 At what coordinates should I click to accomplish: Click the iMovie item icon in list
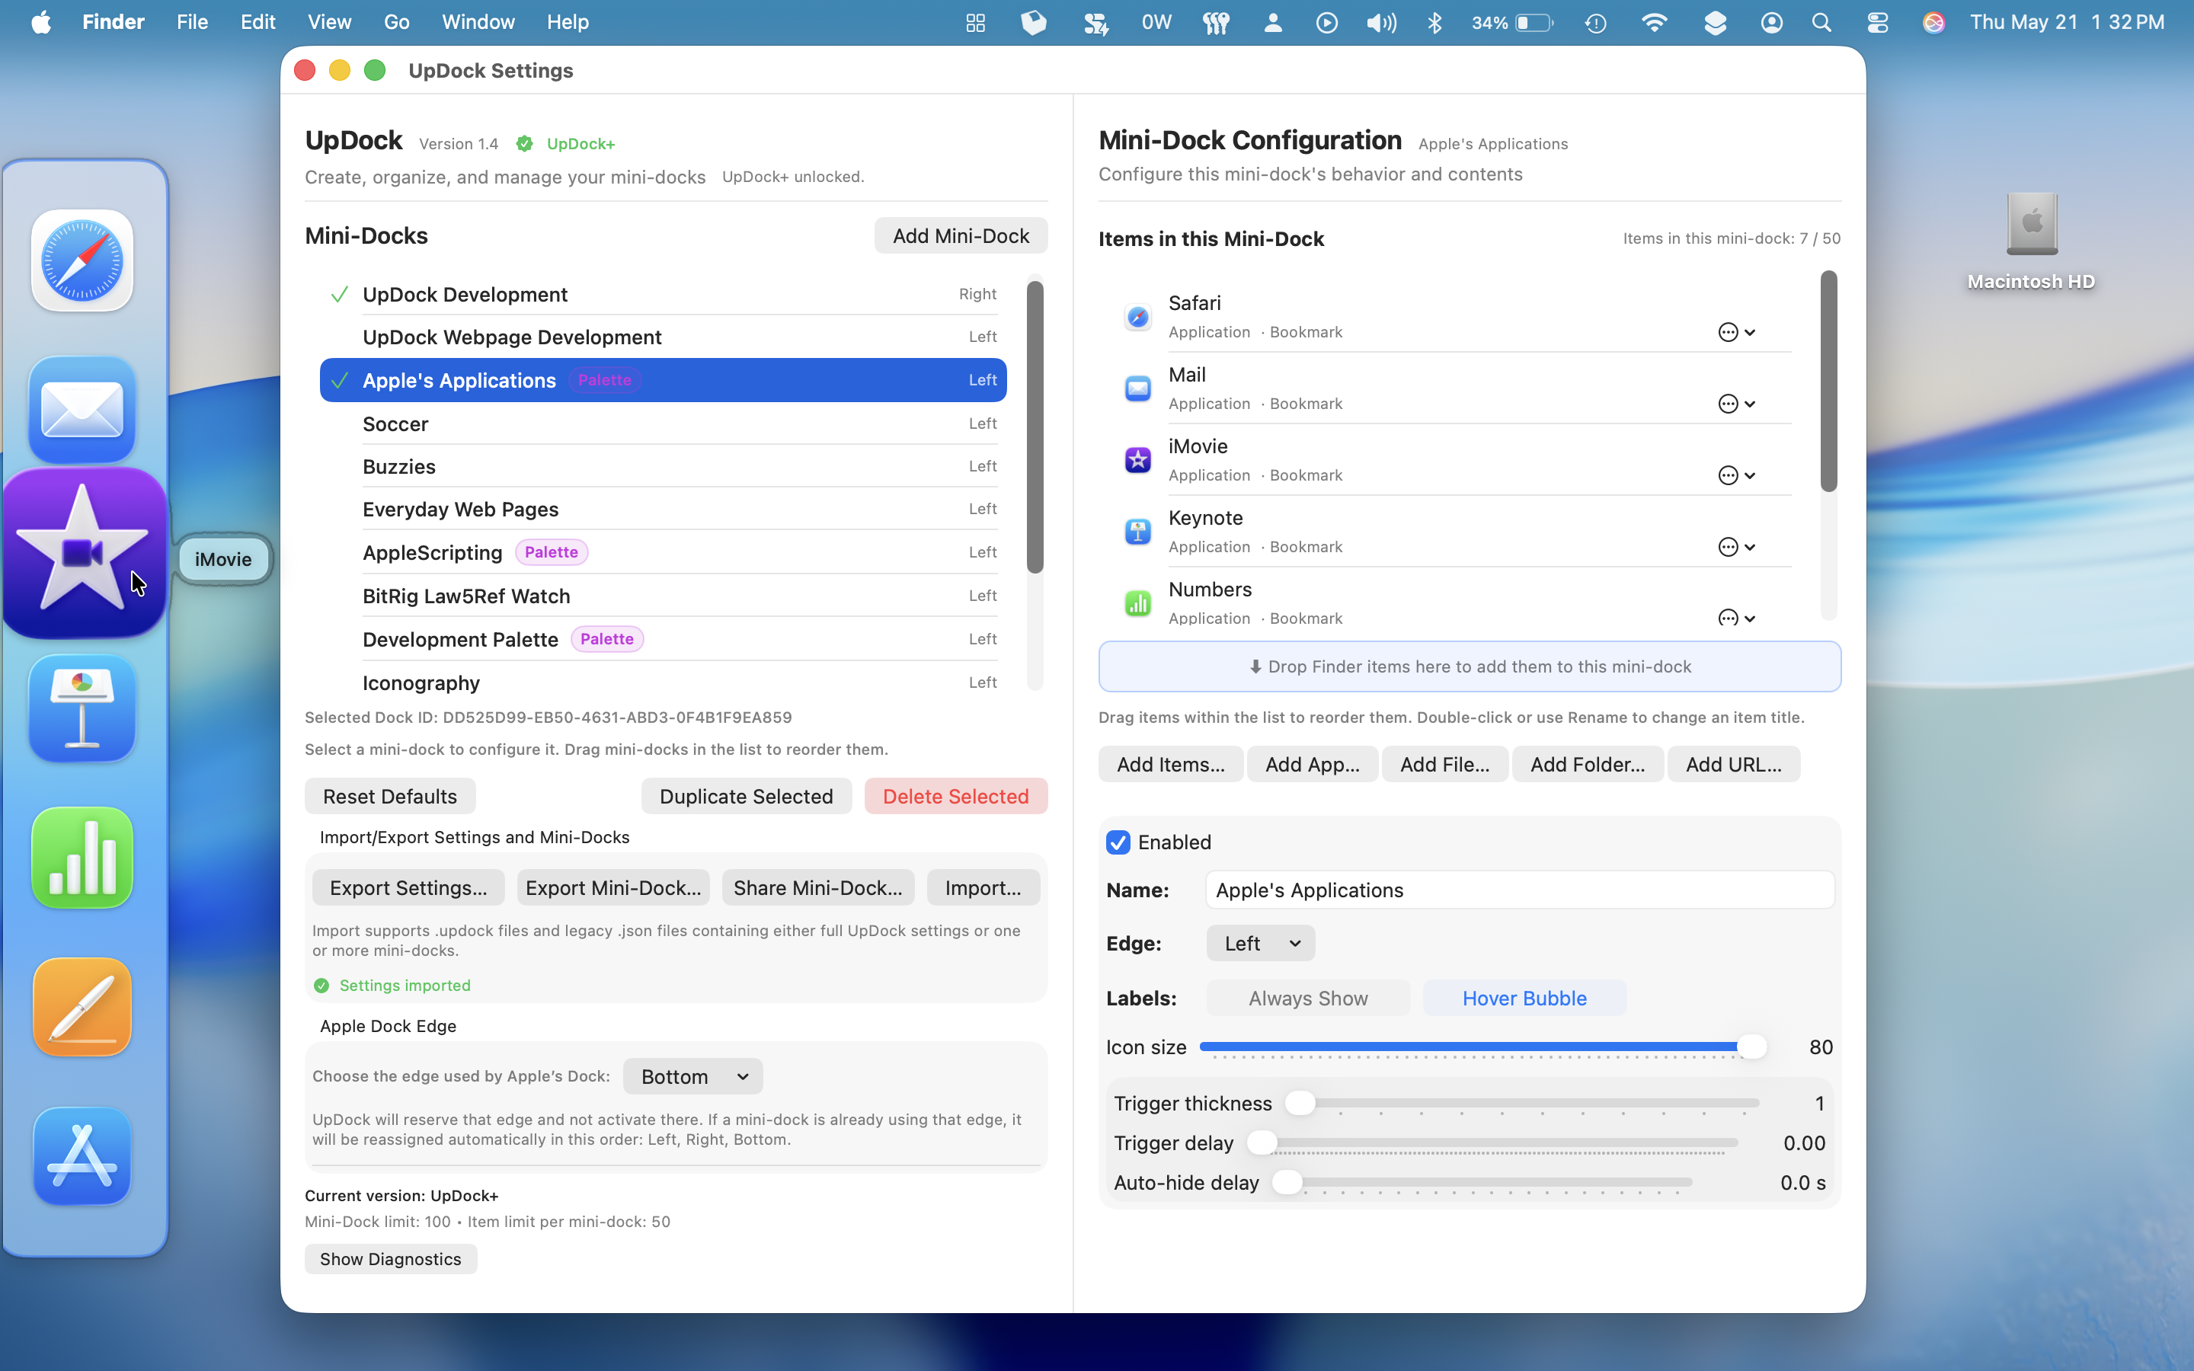(x=1138, y=460)
